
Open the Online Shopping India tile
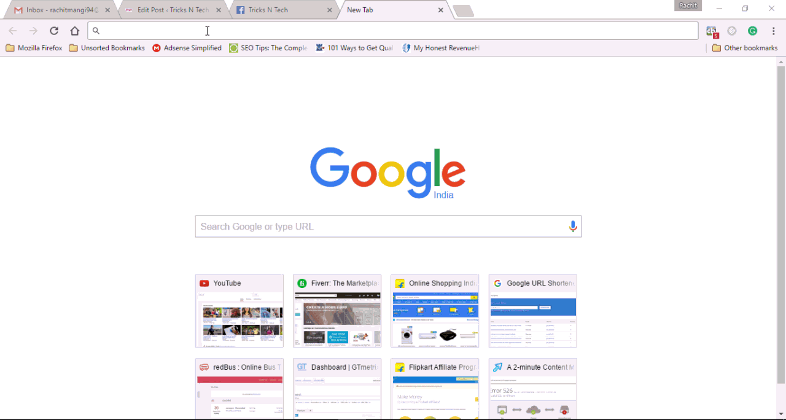(x=435, y=311)
